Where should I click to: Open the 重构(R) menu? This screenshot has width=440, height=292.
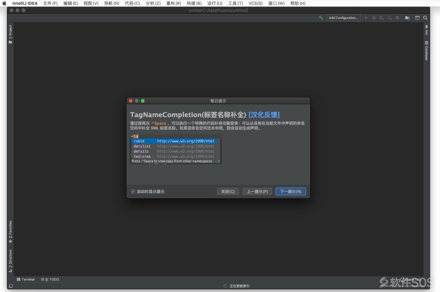point(174,3)
